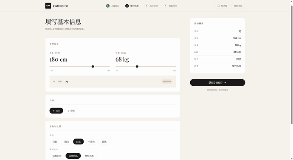Adjust the weight slider at 68 kg
This screenshot has width=293, height=160.
click(137, 66)
